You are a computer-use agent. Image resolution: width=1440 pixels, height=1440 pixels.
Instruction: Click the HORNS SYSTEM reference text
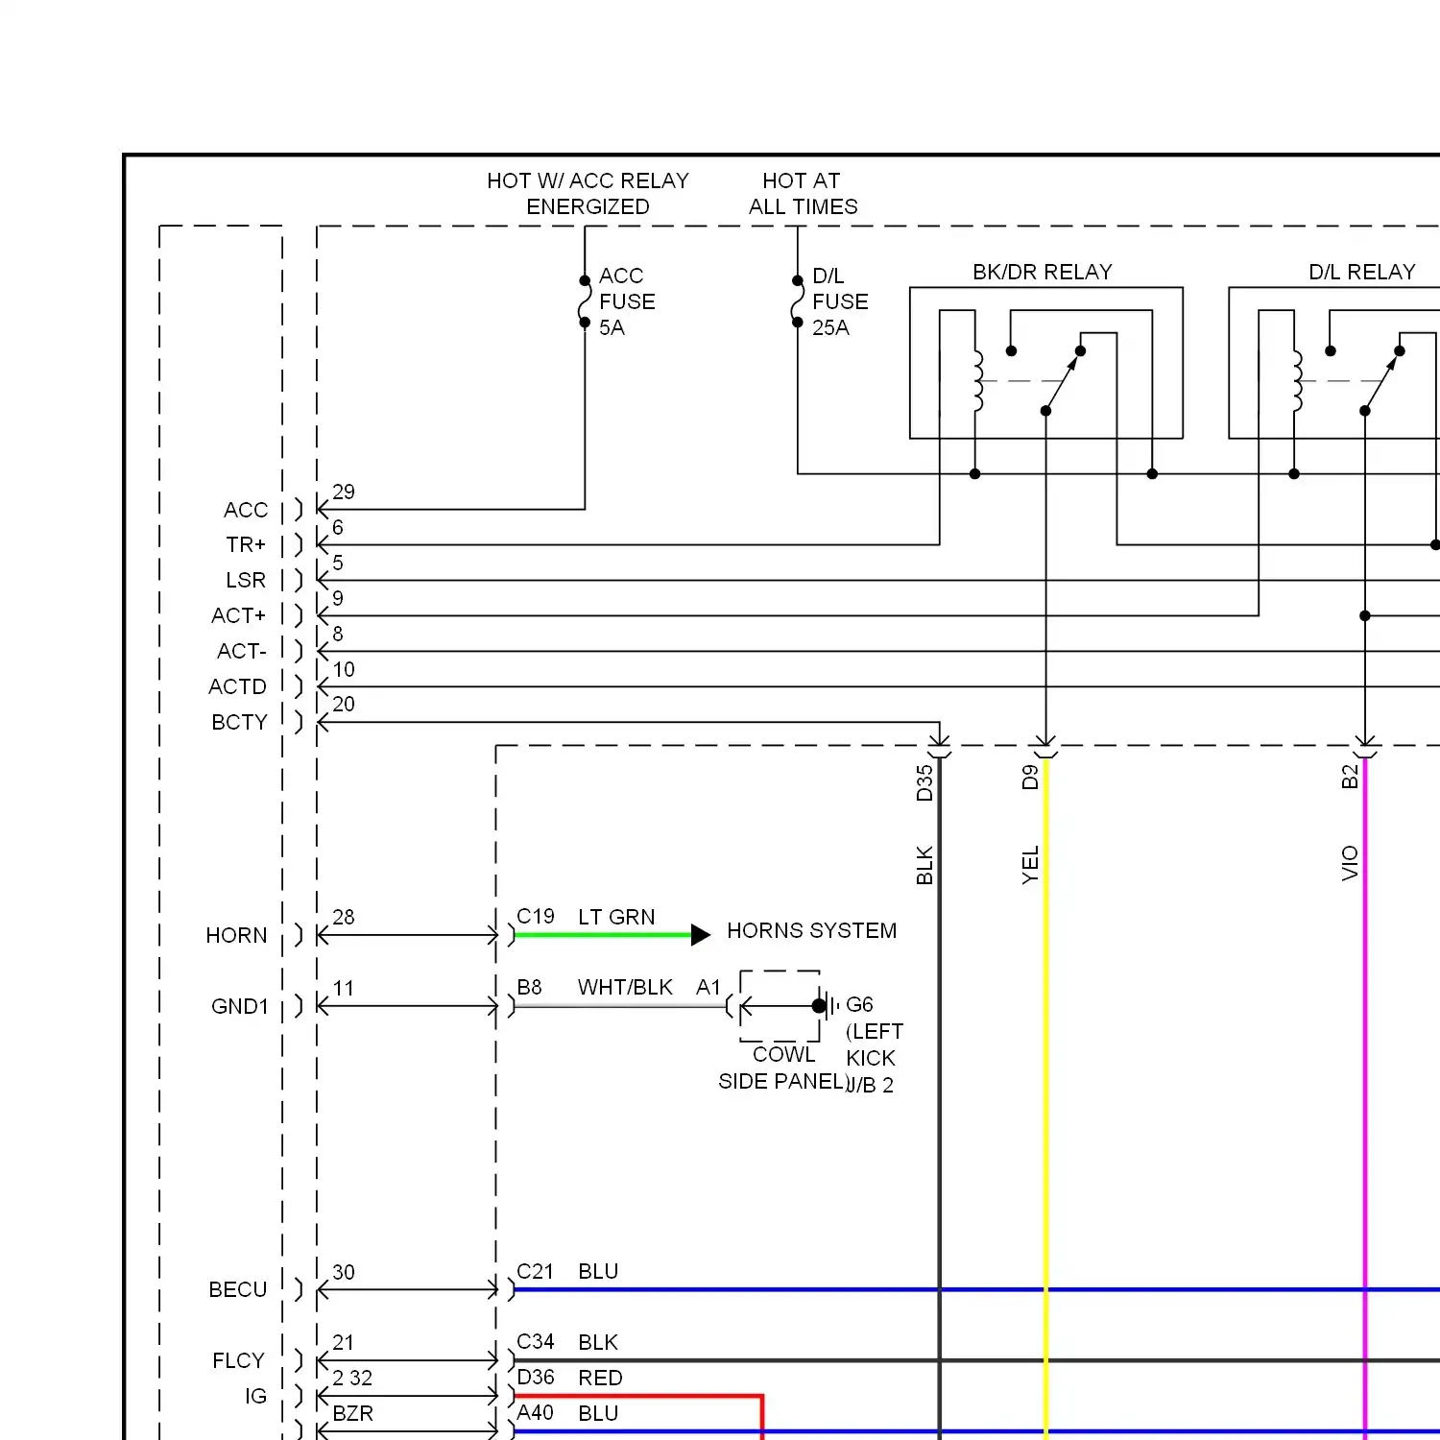click(x=811, y=930)
